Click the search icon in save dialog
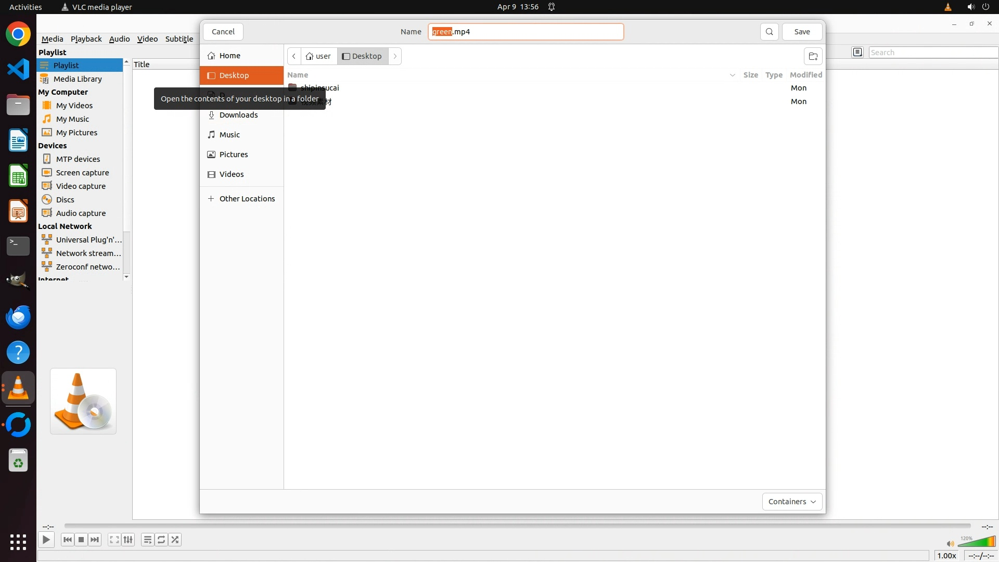This screenshot has width=999, height=562. coord(769,32)
